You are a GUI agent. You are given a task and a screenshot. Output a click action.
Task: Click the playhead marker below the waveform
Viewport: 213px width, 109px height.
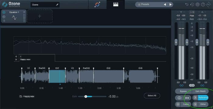pyautogui.click(x=60, y=84)
